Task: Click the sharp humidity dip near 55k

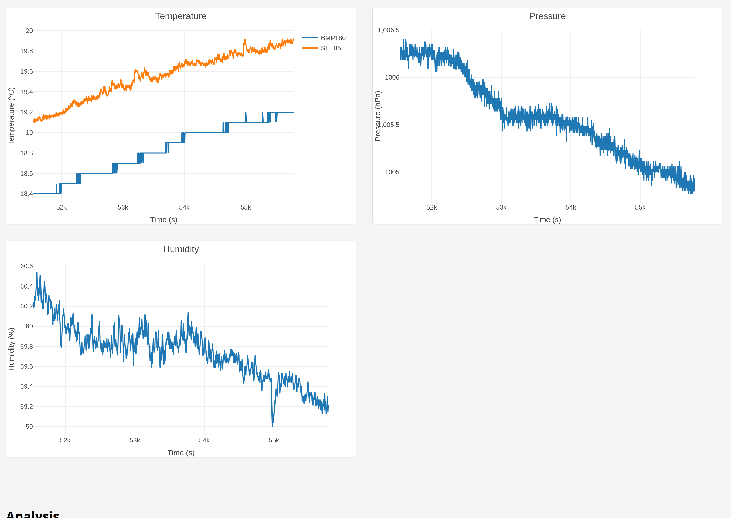Action: [272, 423]
